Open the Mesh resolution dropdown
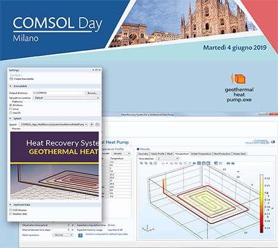This screenshot has height=248, width=278. [63, 235]
